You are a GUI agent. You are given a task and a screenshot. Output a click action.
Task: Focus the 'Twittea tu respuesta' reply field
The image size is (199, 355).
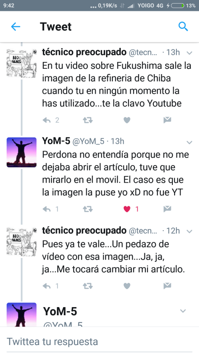click(x=99, y=341)
